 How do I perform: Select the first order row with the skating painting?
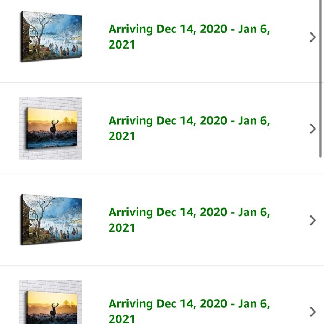coord(162,41)
